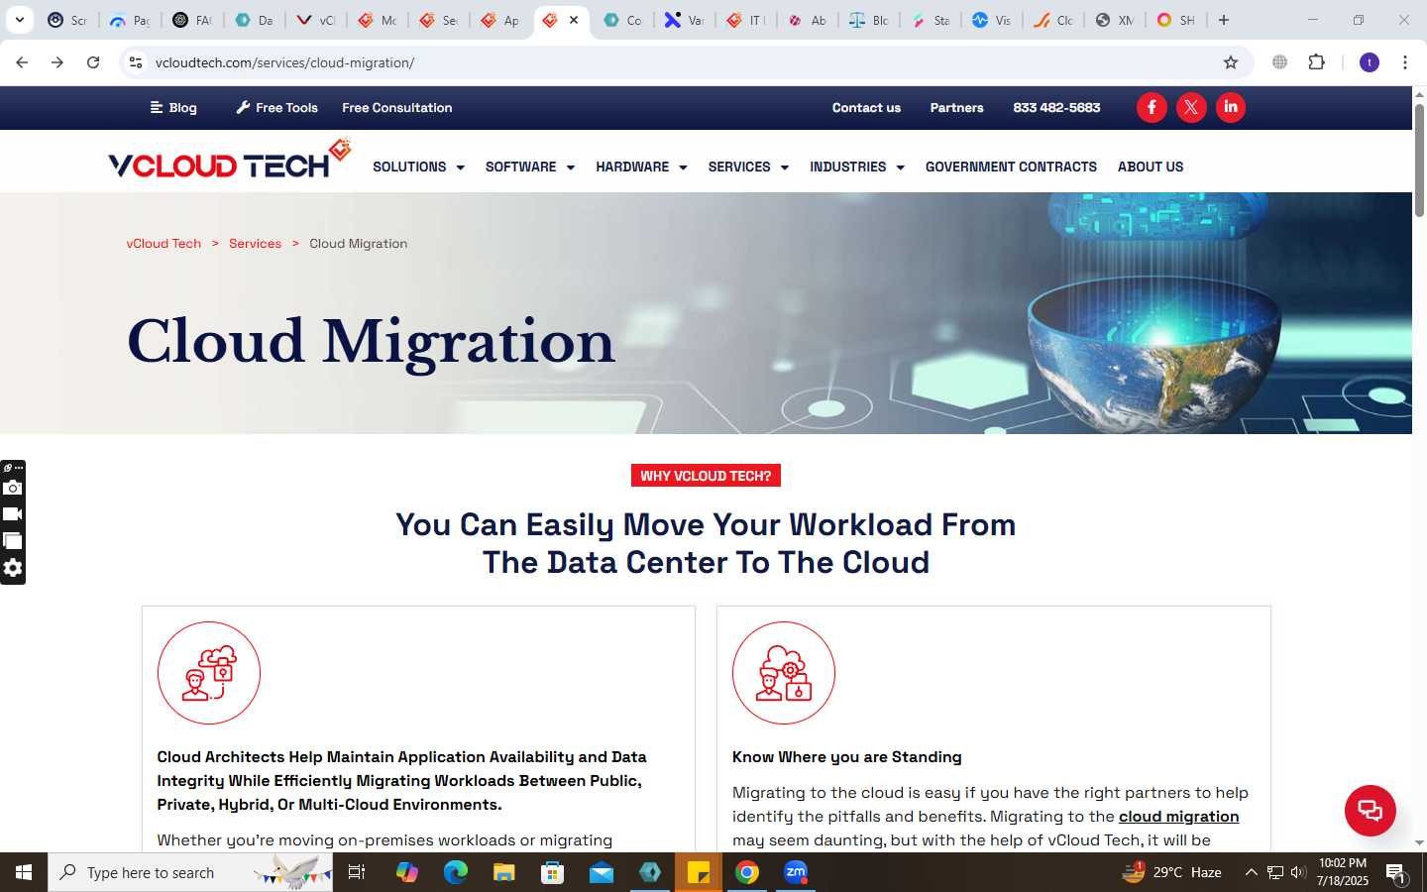Open Task View on the taskbar

pos(357,872)
